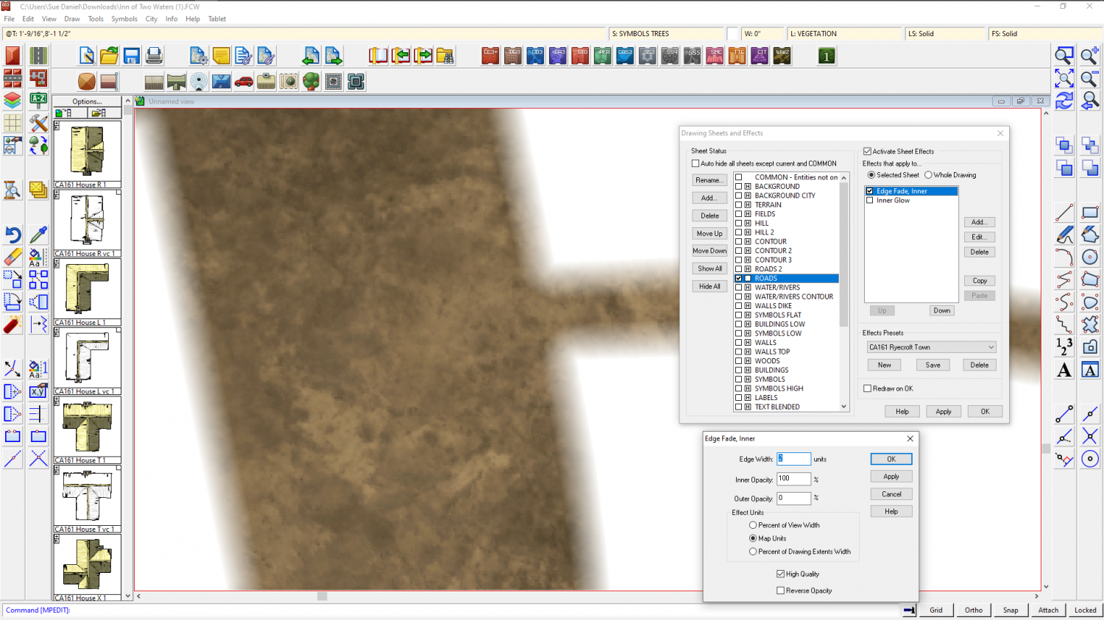The height and width of the screenshot is (620, 1104).
Task: Click the Redraw refresh arrows icon
Action: pyautogui.click(x=1064, y=101)
